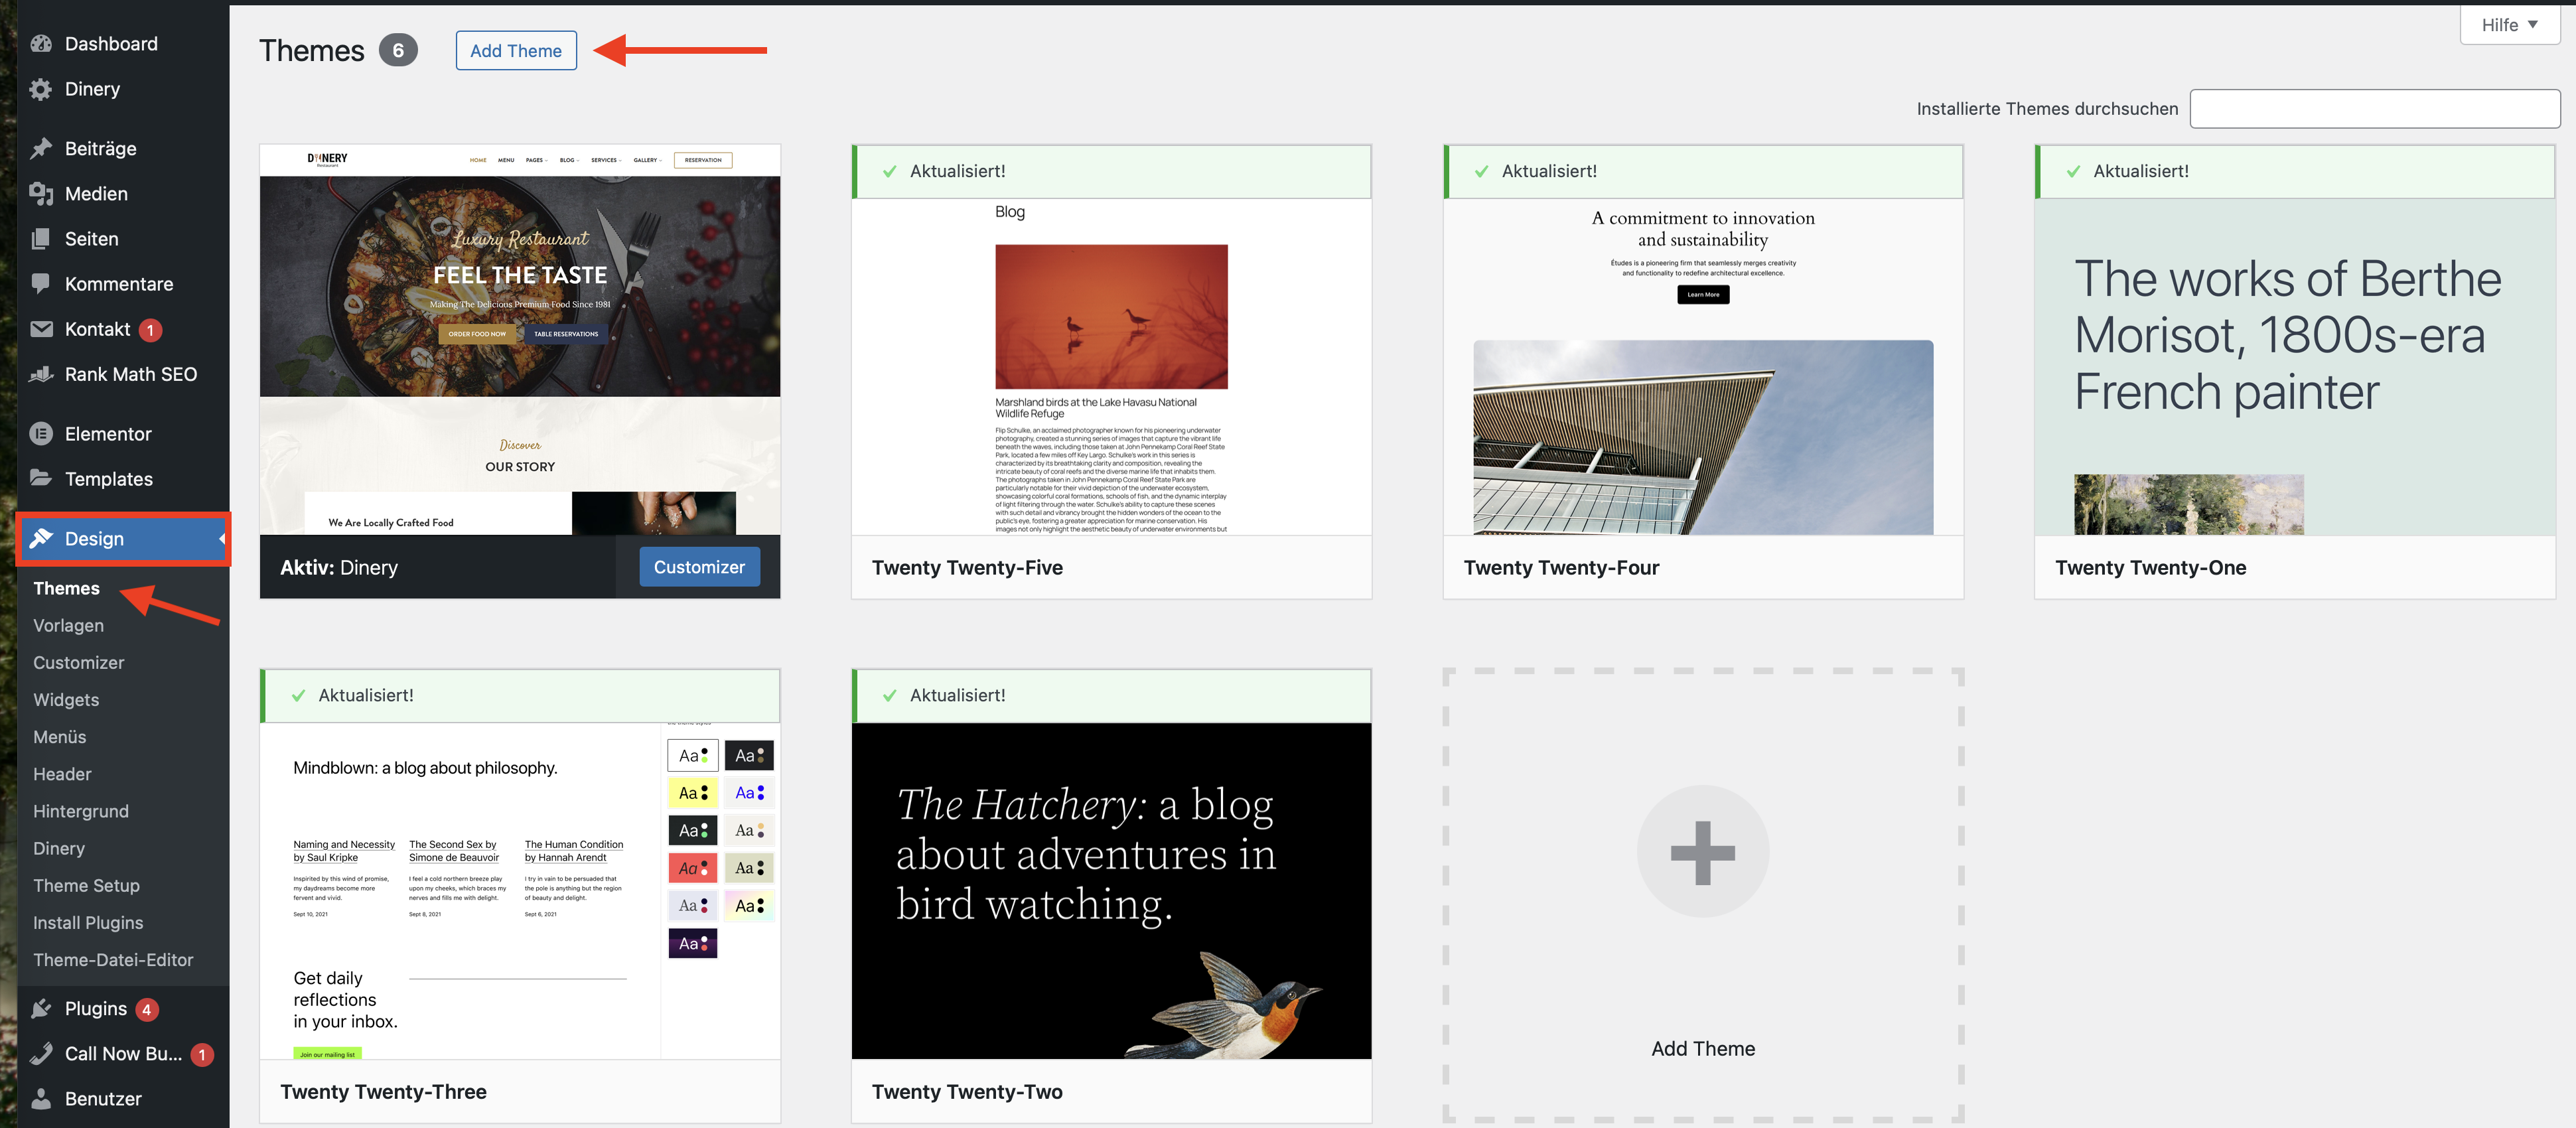
Task: Click the Design paintbrush icon
Action: [x=41, y=539]
